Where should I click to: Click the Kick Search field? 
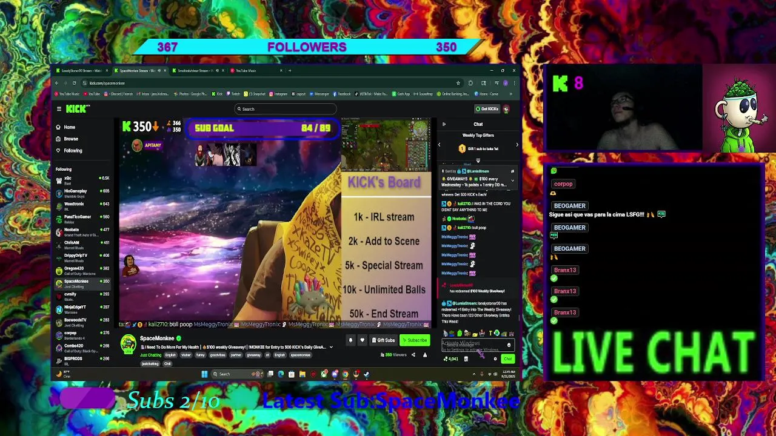(285, 109)
